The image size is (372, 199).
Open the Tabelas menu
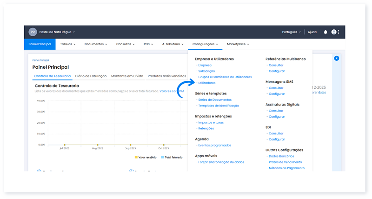(x=69, y=44)
